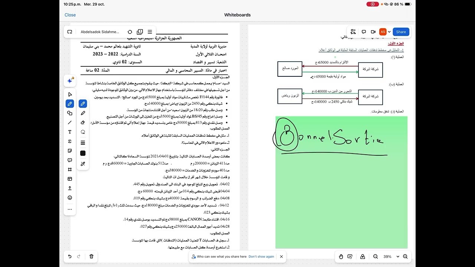Redo the last action

pos(79,256)
